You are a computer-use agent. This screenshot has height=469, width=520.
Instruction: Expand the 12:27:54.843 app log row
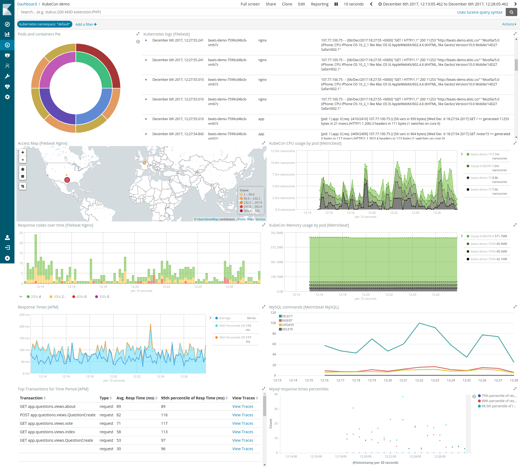pyautogui.click(x=146, y=134)
